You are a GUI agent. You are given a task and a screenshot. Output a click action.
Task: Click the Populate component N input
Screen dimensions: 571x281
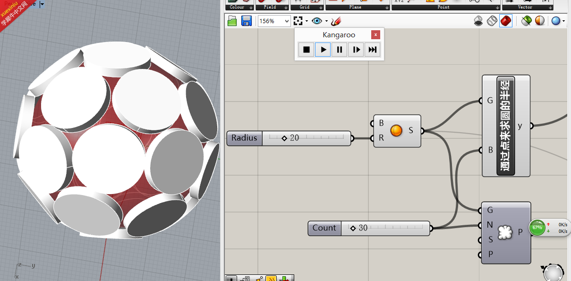[x=490, y=225]
